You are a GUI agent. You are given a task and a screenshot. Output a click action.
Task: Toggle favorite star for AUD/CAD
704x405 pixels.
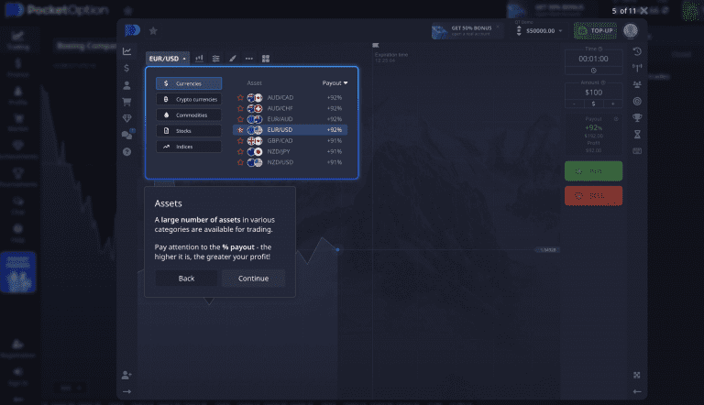tap(240, 97)
